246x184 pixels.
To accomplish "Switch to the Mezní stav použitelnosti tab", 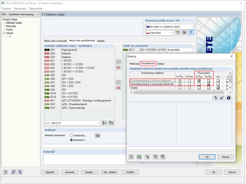I will coord(82,41).
